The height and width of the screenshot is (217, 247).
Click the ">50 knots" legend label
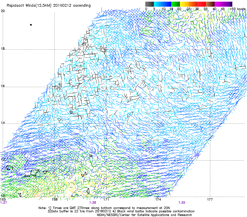coord(237,9)
